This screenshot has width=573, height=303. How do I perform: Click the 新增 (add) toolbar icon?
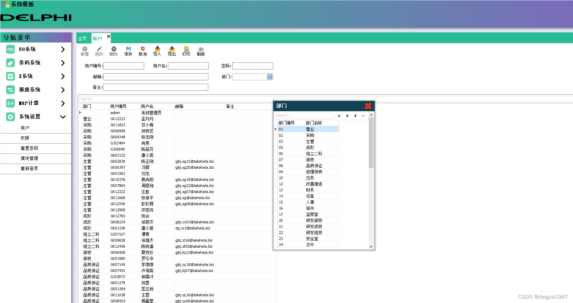85,49
